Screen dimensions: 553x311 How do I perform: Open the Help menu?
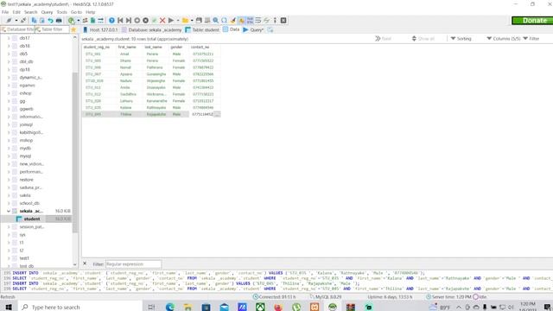pyautogui.click(x=90, y=12)
